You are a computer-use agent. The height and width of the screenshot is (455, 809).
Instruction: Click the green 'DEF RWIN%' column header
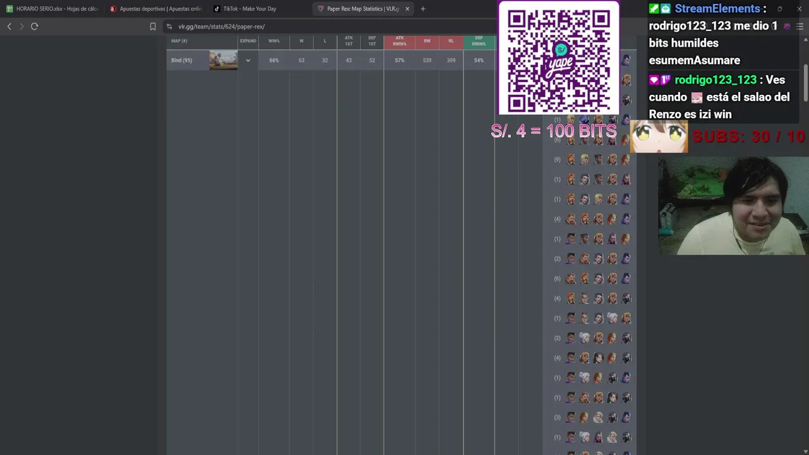pyautogui.click(x=479, y=41)
